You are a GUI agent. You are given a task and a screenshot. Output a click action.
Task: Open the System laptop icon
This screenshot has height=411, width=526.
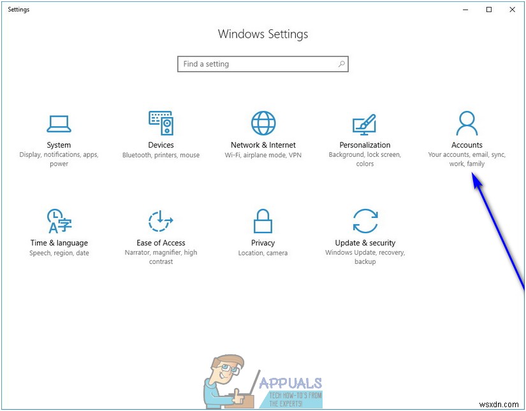[x=59, y=124]
